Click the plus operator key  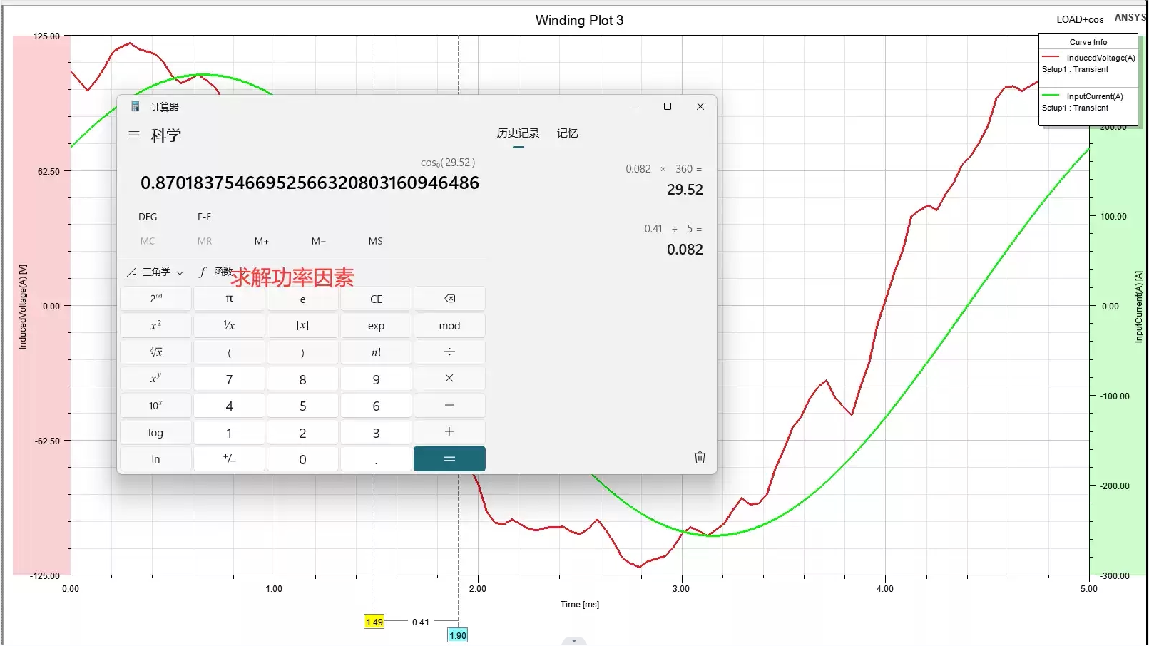[449, 432]
